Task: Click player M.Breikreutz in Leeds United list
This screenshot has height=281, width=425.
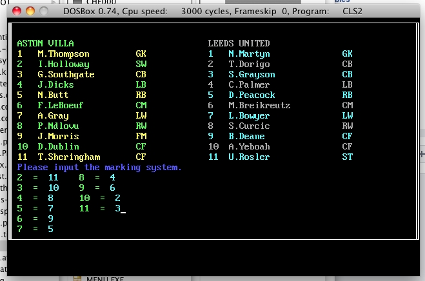Action: click(x=259, y=106)
